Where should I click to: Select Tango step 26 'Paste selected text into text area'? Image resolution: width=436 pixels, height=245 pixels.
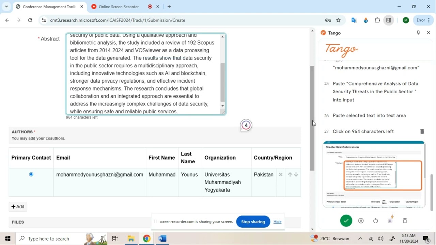point(369,115)
